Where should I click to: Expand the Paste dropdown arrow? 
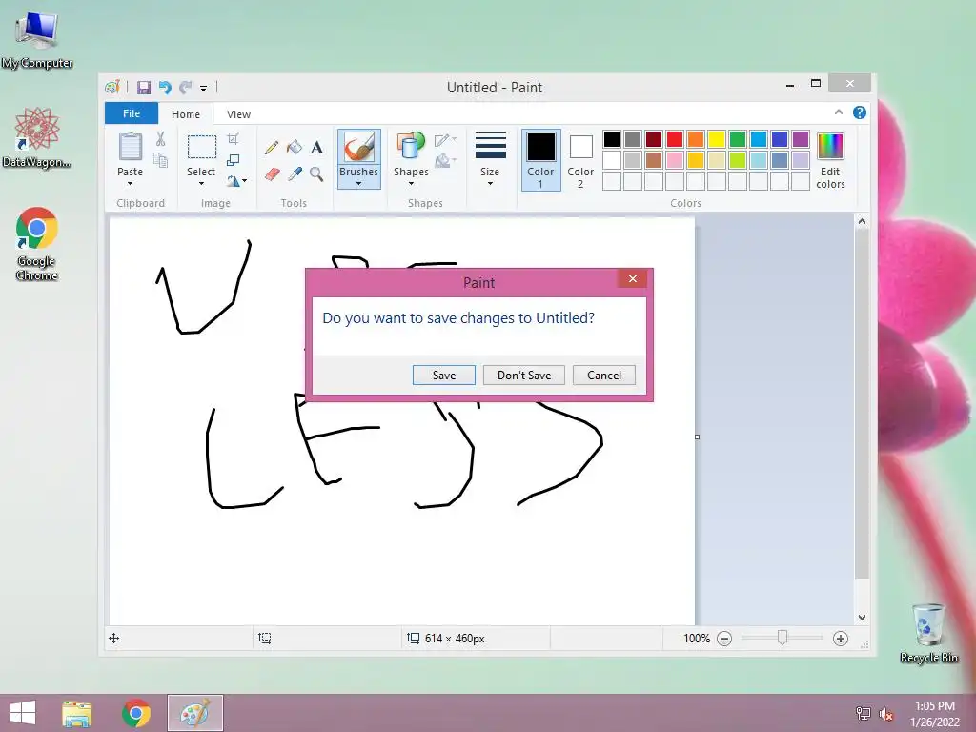[130, 184]
